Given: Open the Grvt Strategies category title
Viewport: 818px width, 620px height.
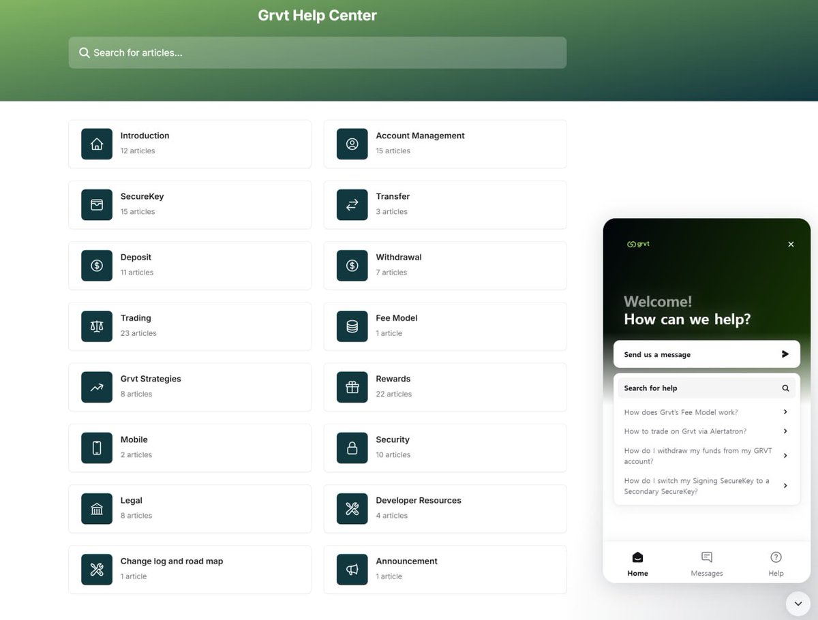Looking at the screenshot, I should click(151, 379).
